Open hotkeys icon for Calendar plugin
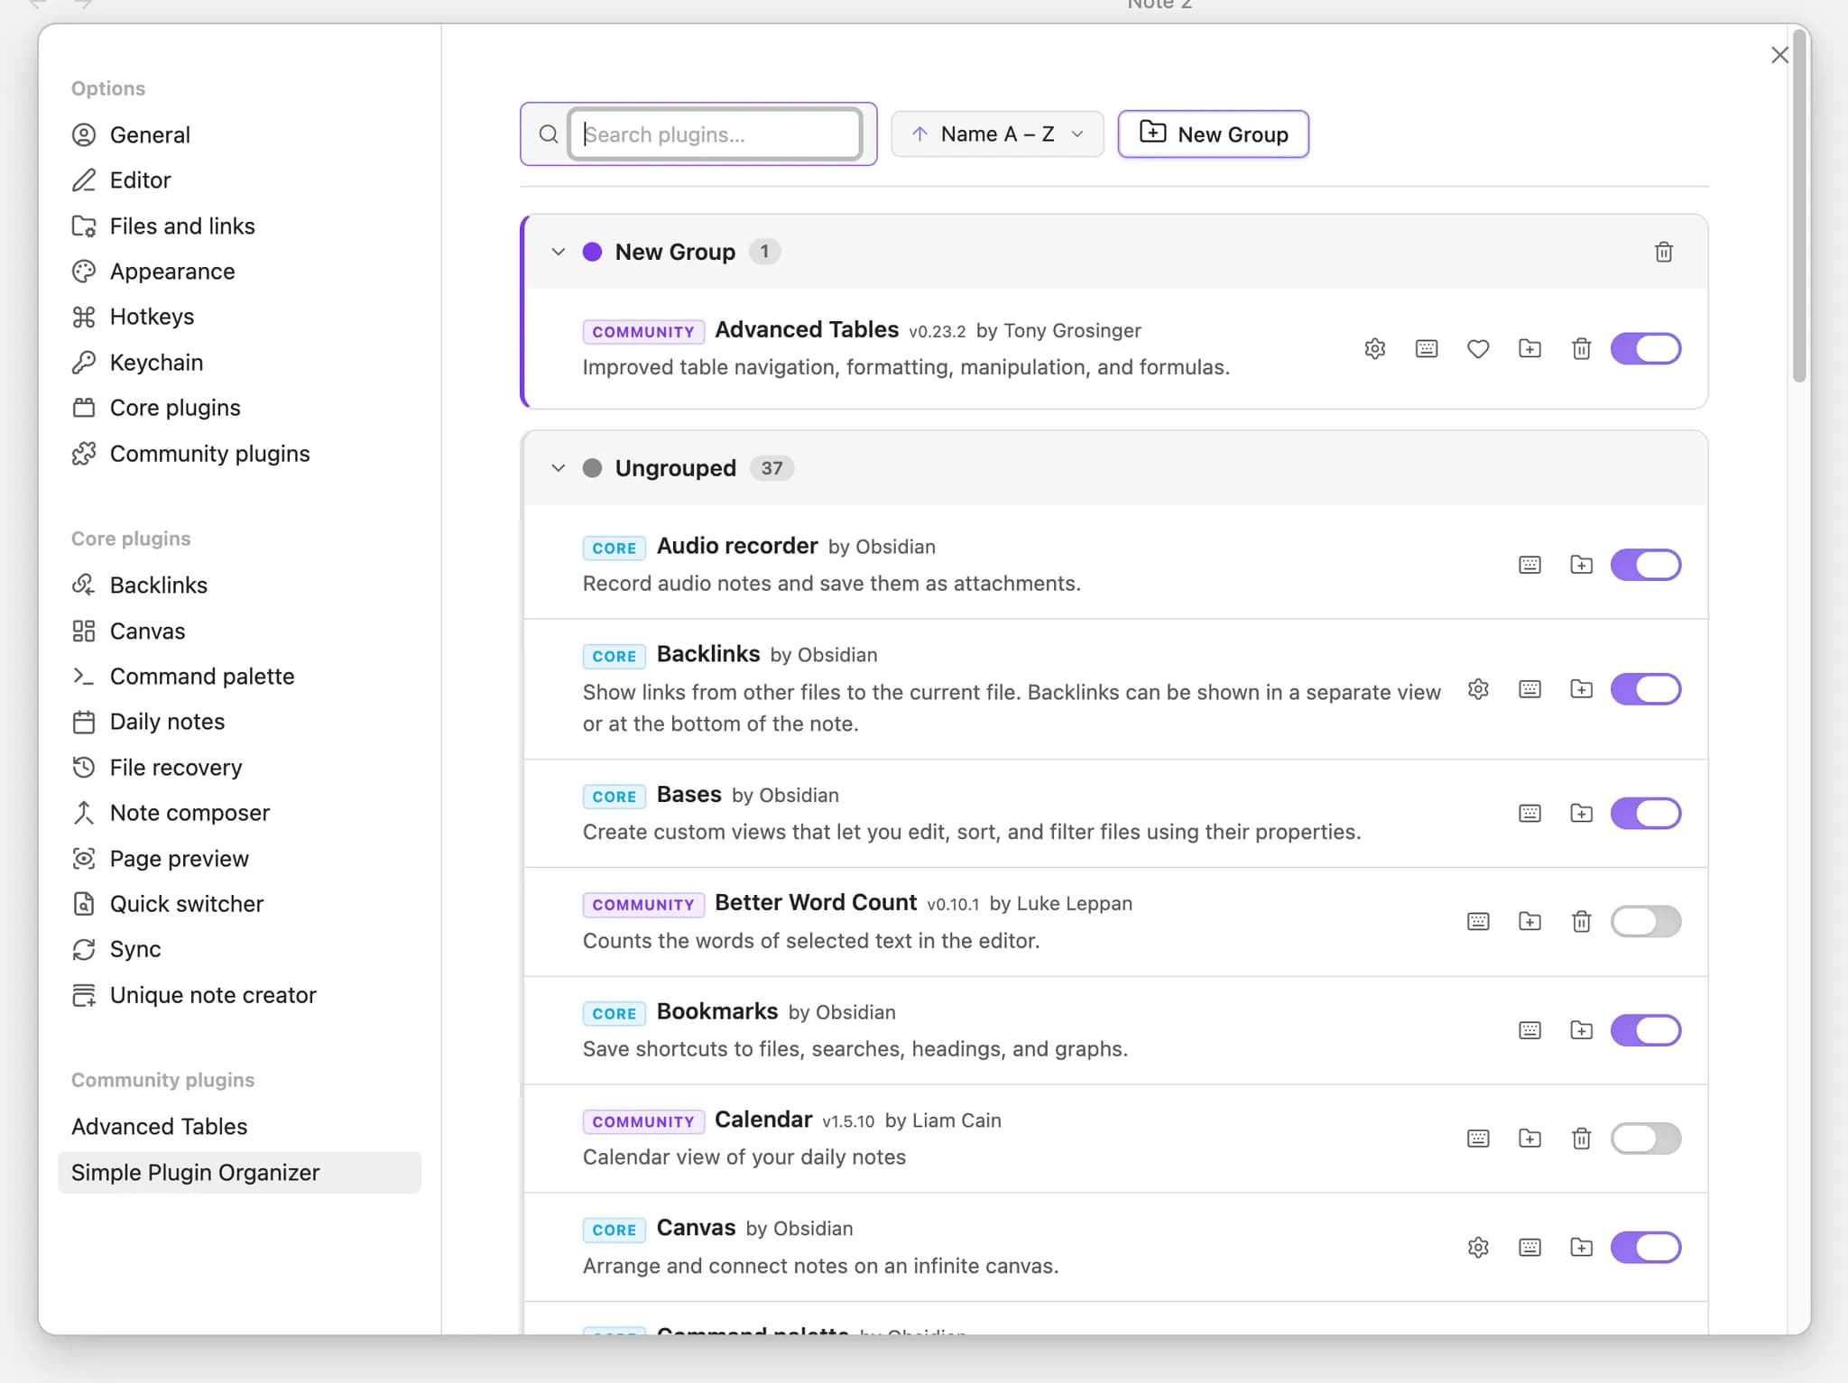Image resolution: width=1848 pixels, height=1383 pixels. pos(1478,1139)
